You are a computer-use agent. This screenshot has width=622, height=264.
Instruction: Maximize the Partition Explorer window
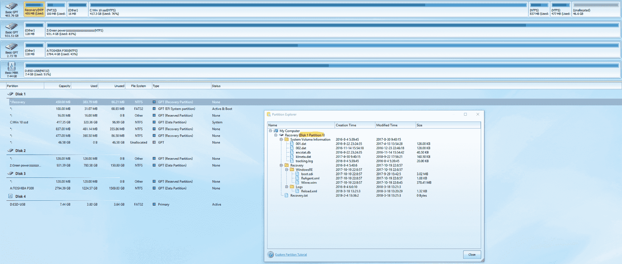click(465, 114)
